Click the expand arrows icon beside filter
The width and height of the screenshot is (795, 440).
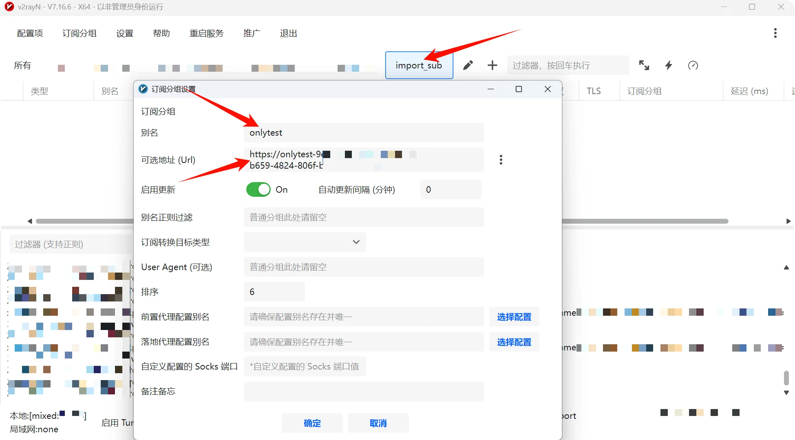tap(644, 65)
